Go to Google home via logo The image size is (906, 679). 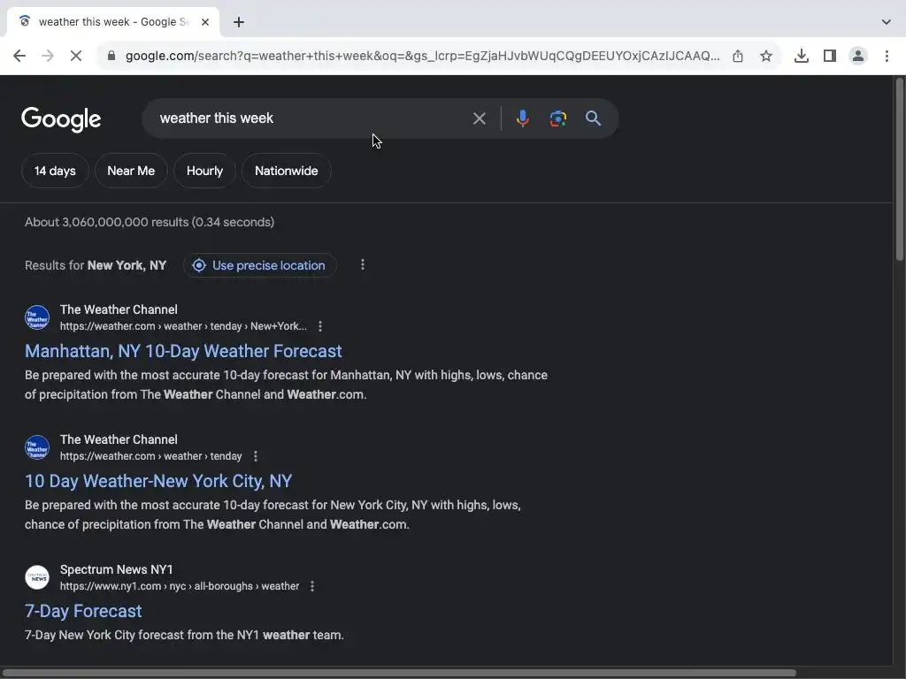click(61, 119)
